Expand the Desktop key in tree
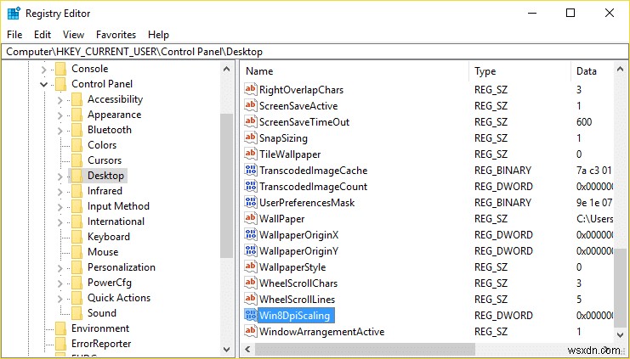The height and width of the screenshot is (359, 630). point(60,176)
